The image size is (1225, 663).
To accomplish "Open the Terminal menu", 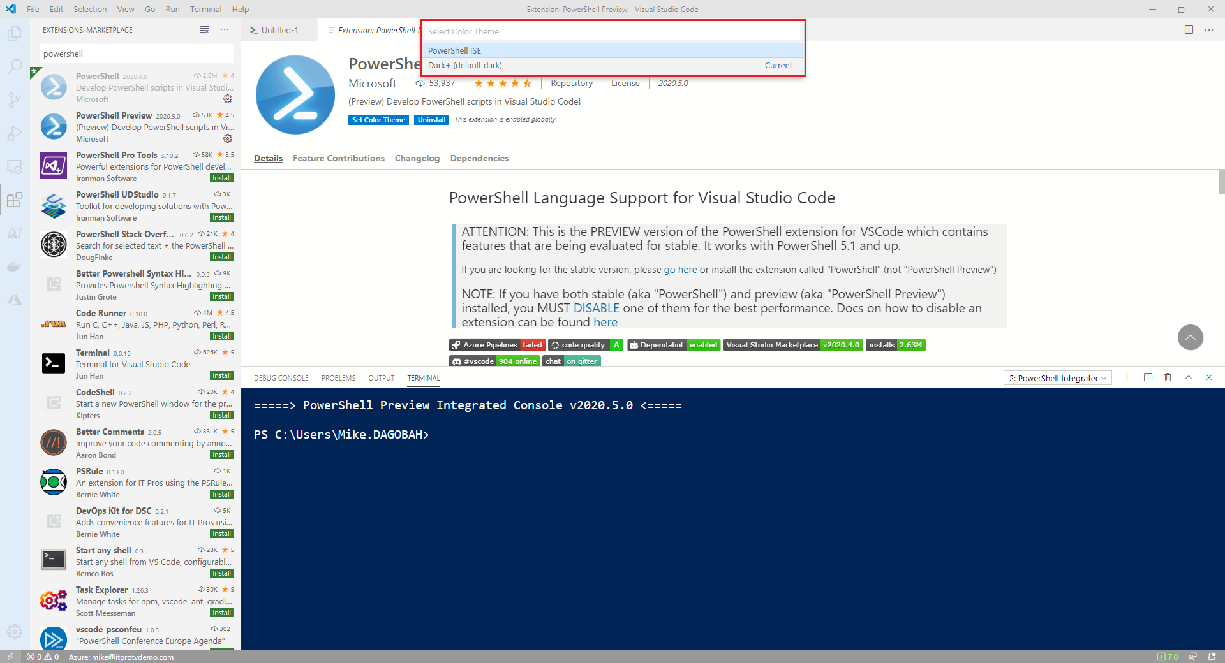I will click(205, 9).
